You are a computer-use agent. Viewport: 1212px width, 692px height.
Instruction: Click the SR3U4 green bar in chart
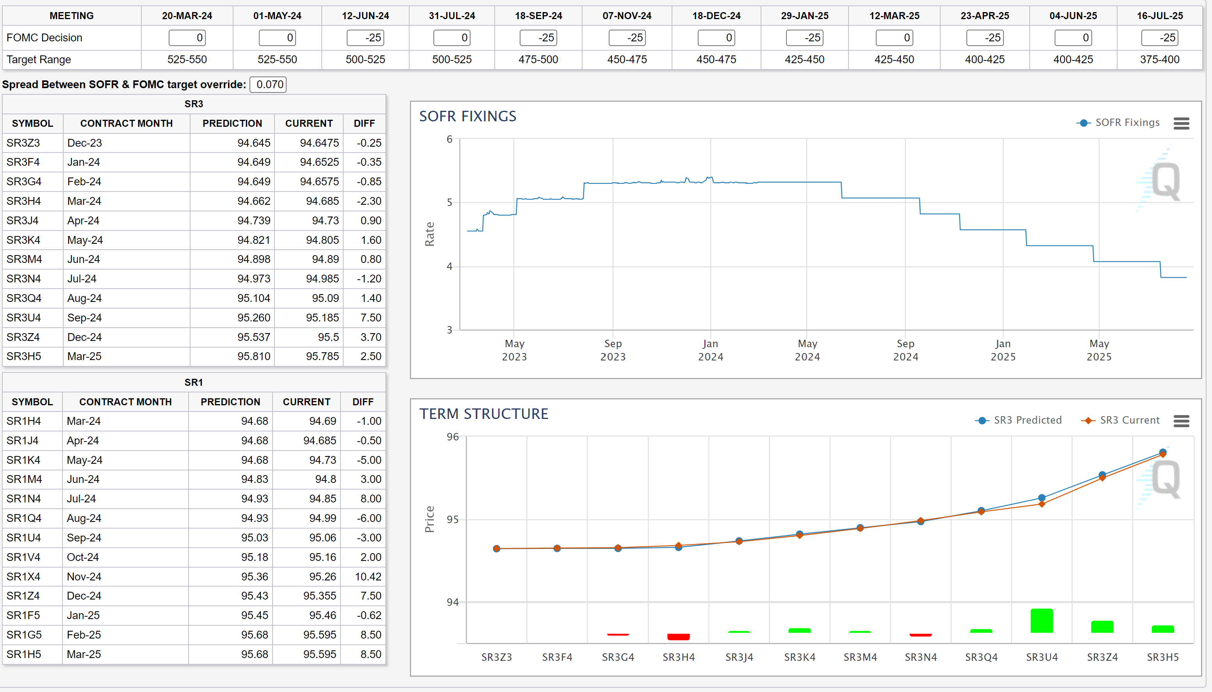pyautogui.click(x=1041, y=620)
